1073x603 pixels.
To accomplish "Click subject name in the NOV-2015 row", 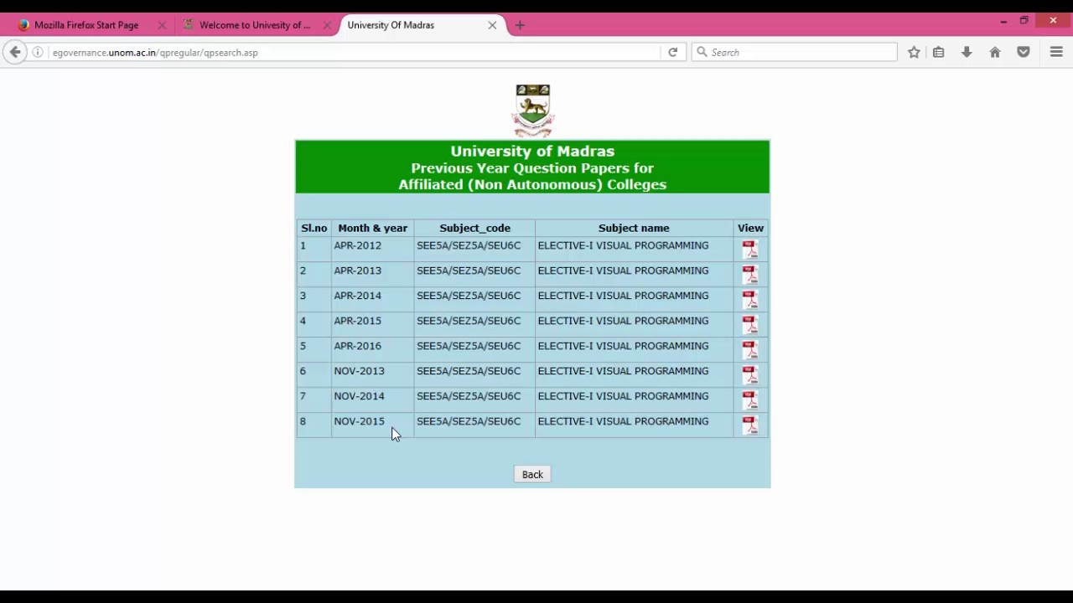I will click(623, 421).
